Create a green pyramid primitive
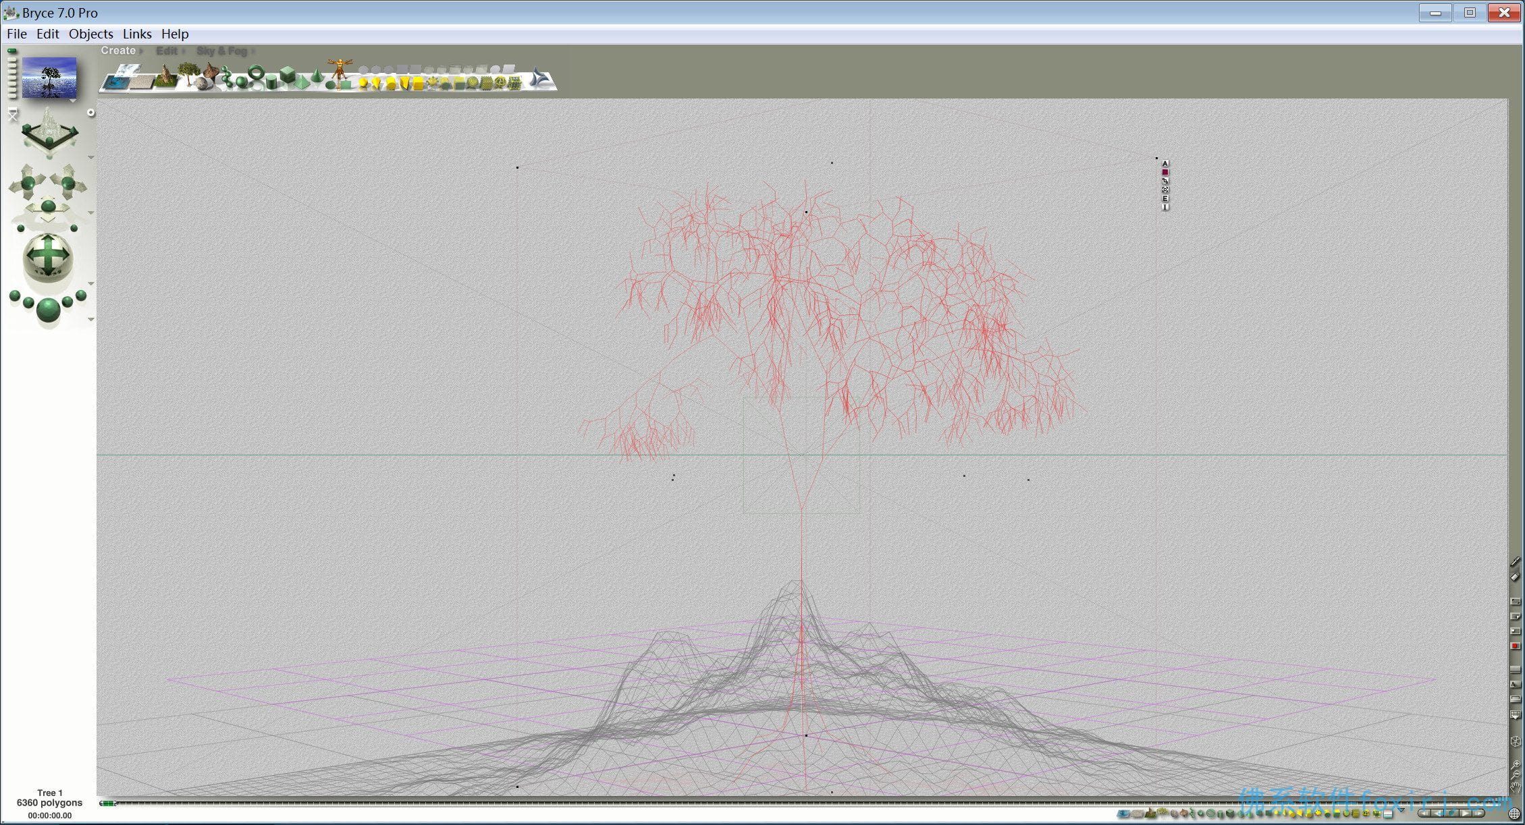Screen dimensions: 1525x825 pyautogui.click(x=302, y=82)
